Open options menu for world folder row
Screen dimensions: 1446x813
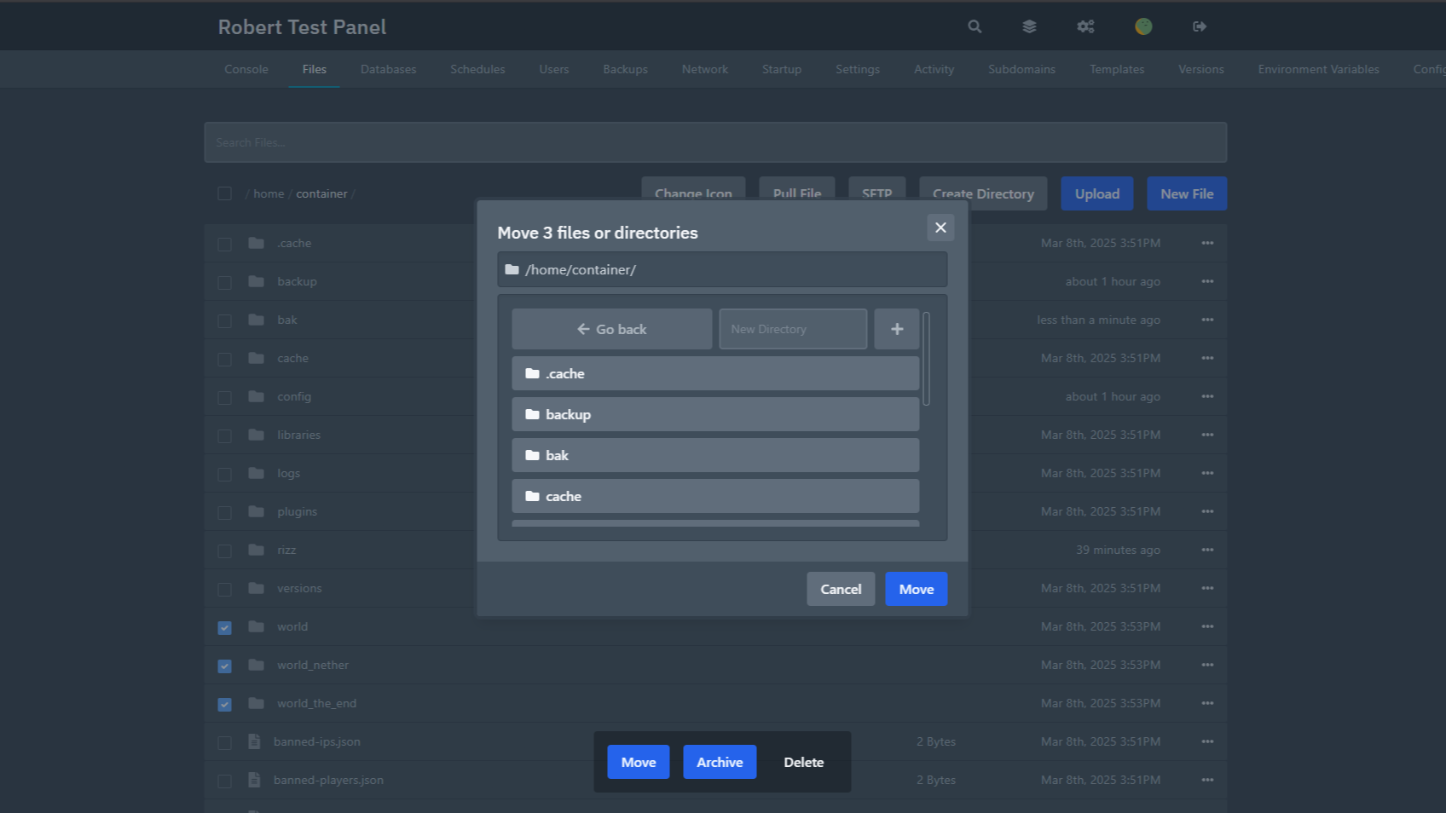[1207, 626]
